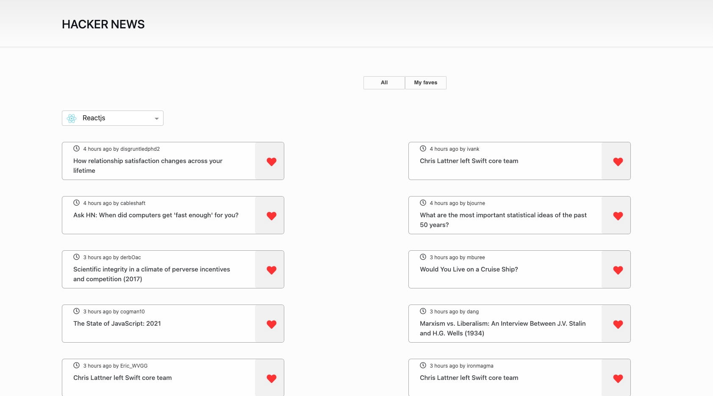This screenshot has height=396, width=713.
Task: Open the Reactjs topic dropdown
Action: point(112,118)
